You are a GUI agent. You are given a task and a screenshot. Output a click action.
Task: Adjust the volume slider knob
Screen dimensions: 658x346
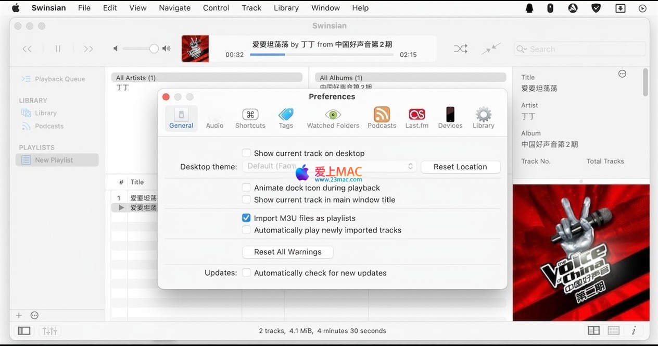pos(154,48)
